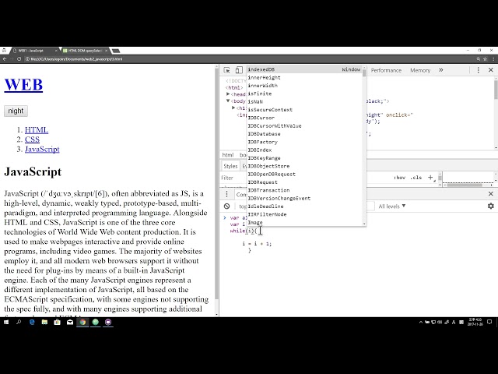The image size is (498, 374).
Task: Toggle the :hov element state button
Action: pos(399,178)
